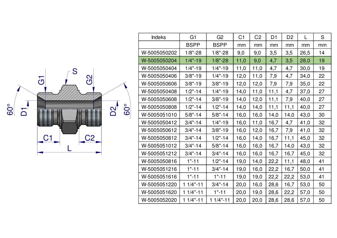Click the 28,0 value in the highlighted row
Image resolution: width=337 pixels, height=238 pixels.
pyautogui.click(x=306, y=60)
